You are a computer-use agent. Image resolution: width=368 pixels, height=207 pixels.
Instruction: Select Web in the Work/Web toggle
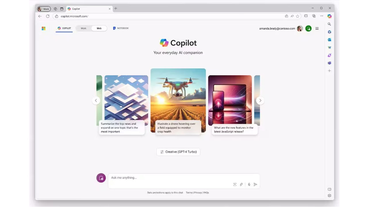click(x=99, y=28)
